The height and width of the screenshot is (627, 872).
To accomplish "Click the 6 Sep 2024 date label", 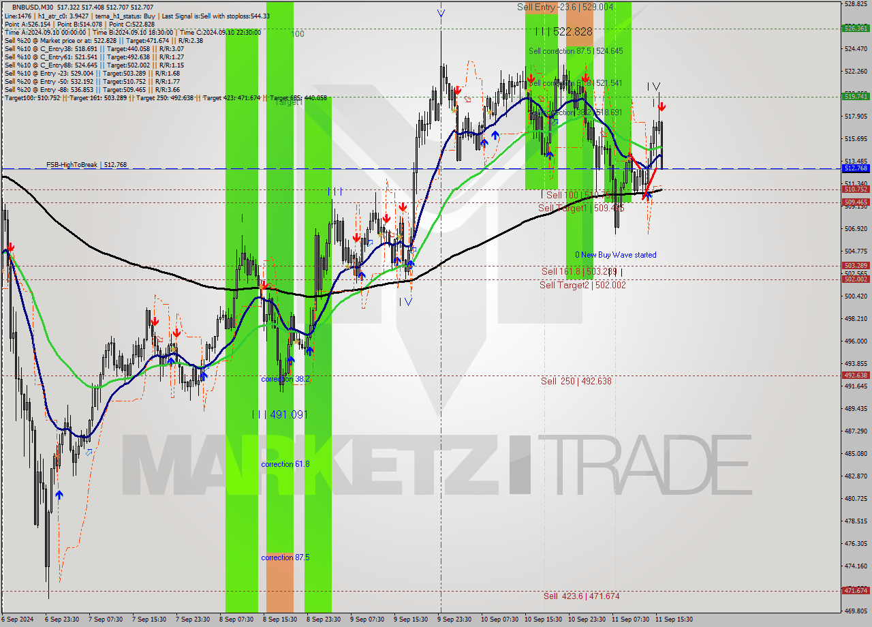I will pos(16,620).
